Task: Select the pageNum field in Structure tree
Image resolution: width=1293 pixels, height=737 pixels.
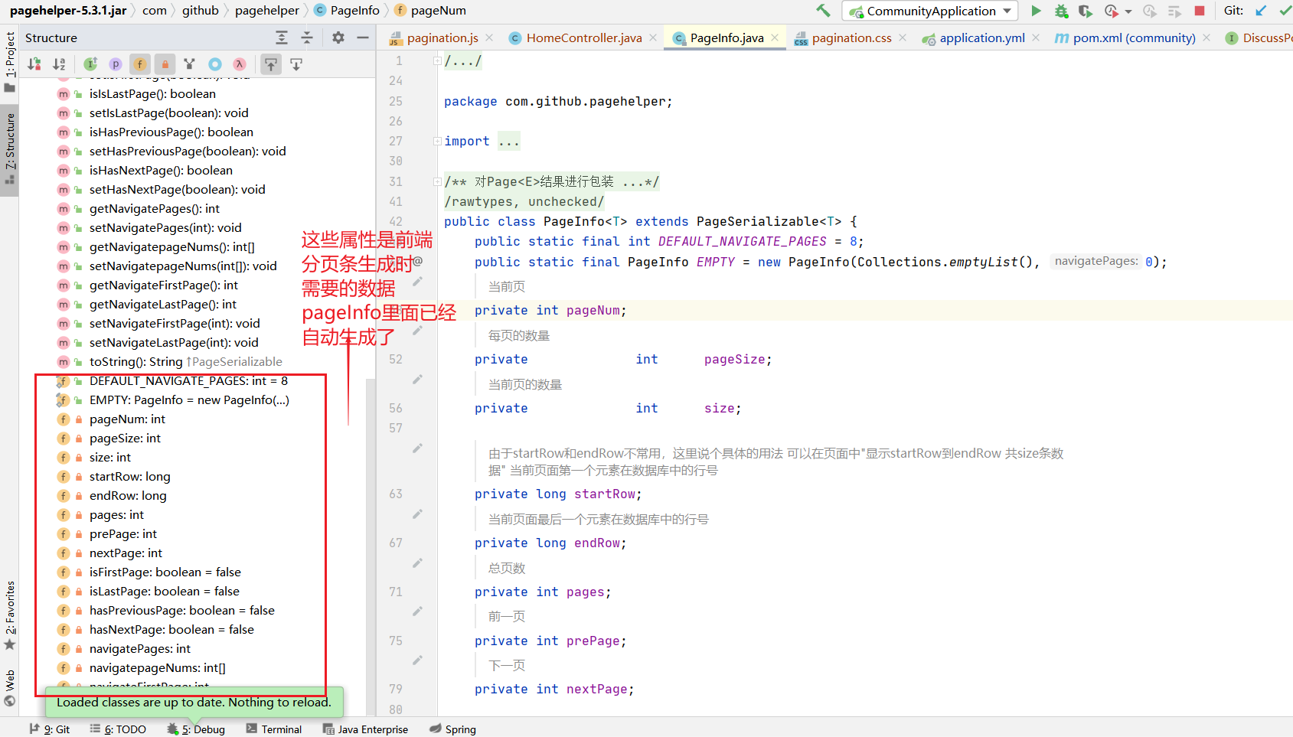Action: 127,419
